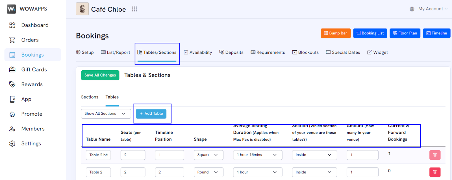Select the Tables/Sections tab
Viewport: 452px width, 180px height.
click(157, 52)
